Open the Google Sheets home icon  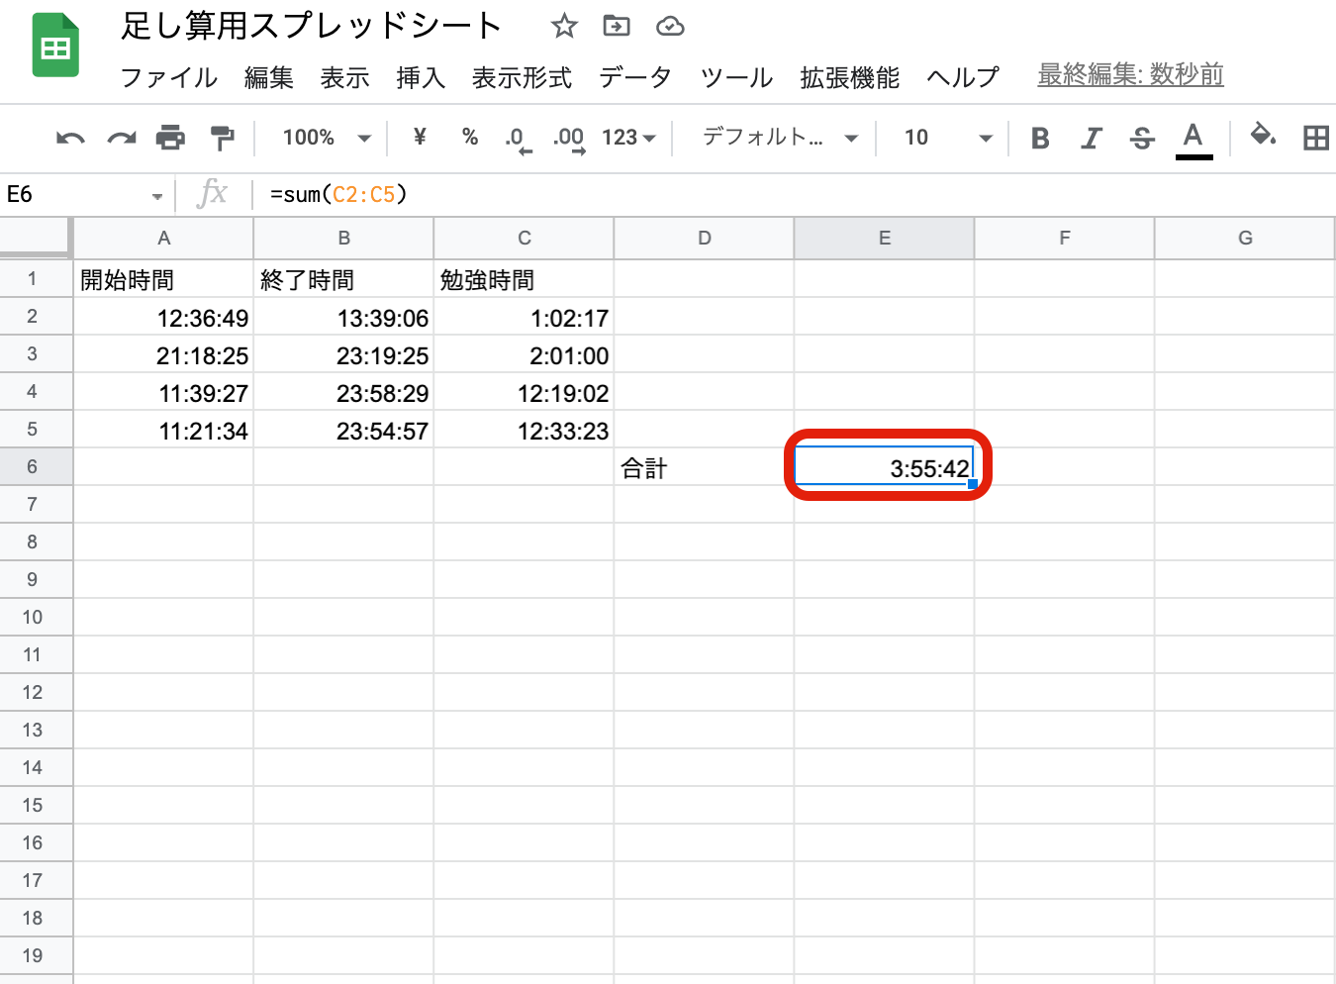click(56, 45)
